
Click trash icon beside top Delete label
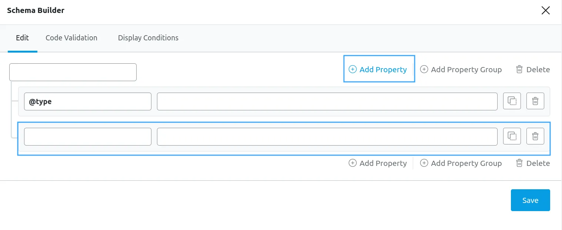coord(519,69)
